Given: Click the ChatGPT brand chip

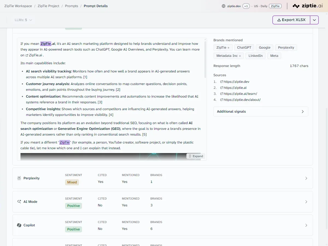Looking at the screenshot, I should [244, 48].
